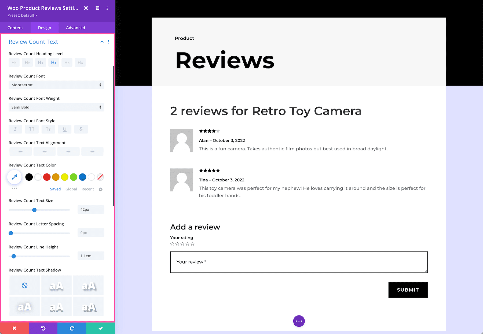Select the italic font style icon

(15, 129)
